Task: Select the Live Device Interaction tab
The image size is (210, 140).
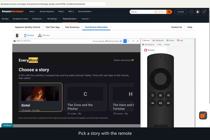Action: pos(96,27)
